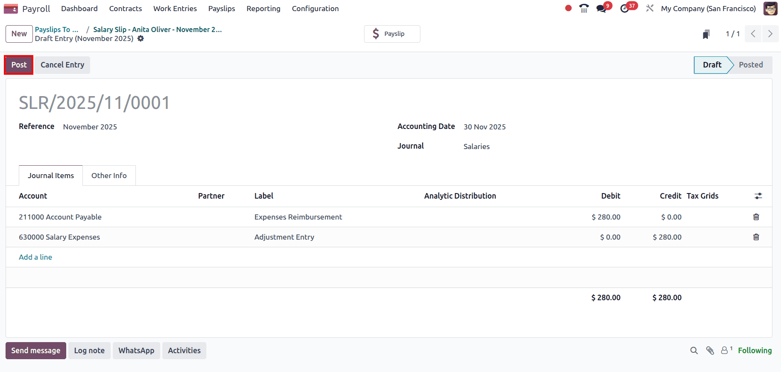Viewport: 781px width, 372px height.
Task: Click the Payroll app logo icon
Action: 11,9
